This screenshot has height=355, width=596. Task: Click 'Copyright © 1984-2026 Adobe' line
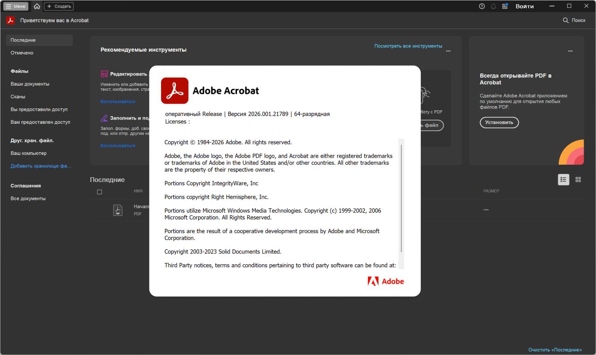[228, 142]
